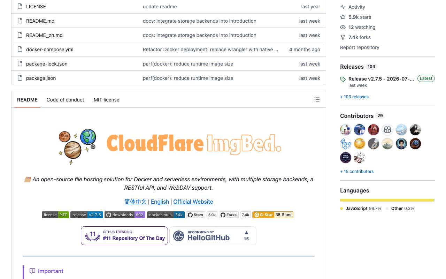The width and height of the screenshot is (446, 279).
Task: Open the LICENSE file
Action: 36,7
